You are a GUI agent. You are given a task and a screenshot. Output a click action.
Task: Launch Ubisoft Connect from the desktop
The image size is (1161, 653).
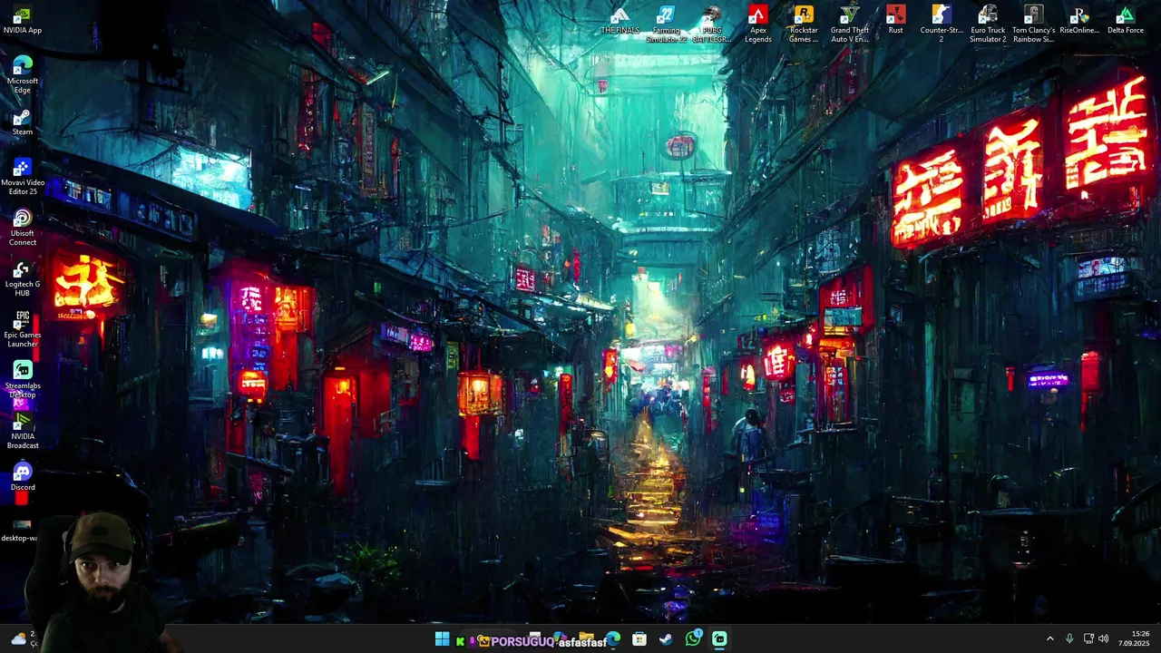coord(23,228)
